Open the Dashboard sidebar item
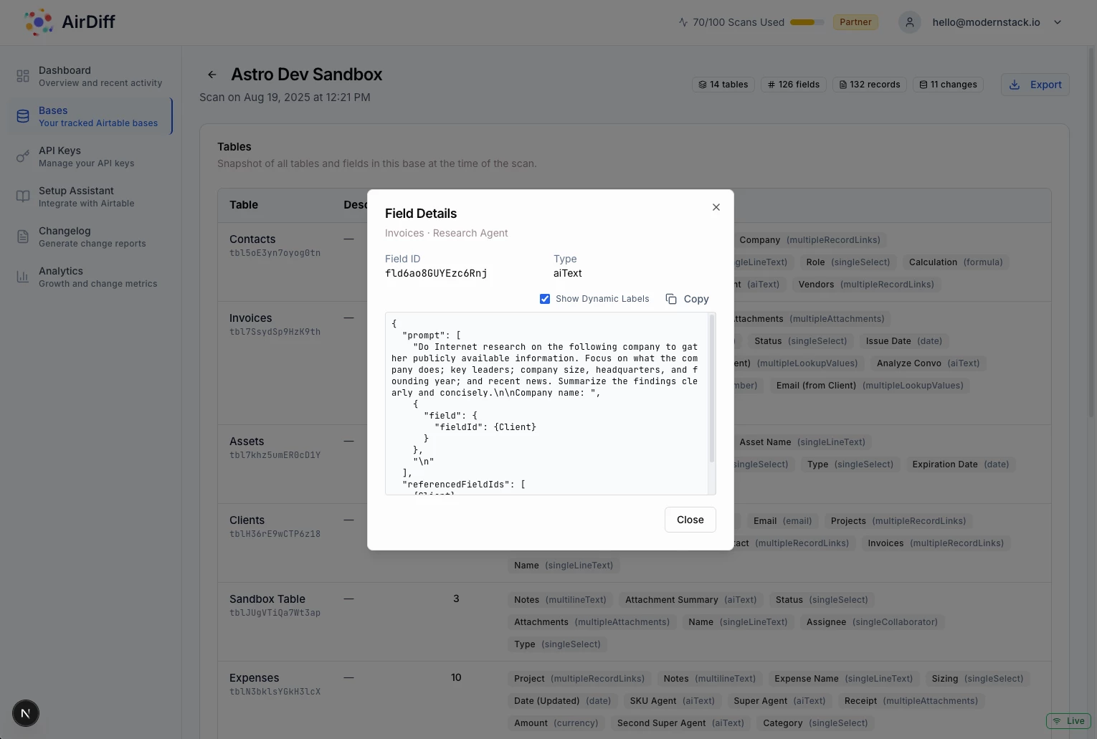The image size is (1097, 739). click(90, 76)
